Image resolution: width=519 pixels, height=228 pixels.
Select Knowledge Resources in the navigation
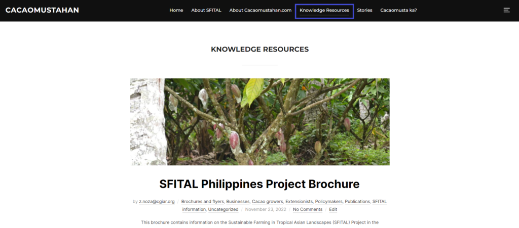[x=324, y=11]
